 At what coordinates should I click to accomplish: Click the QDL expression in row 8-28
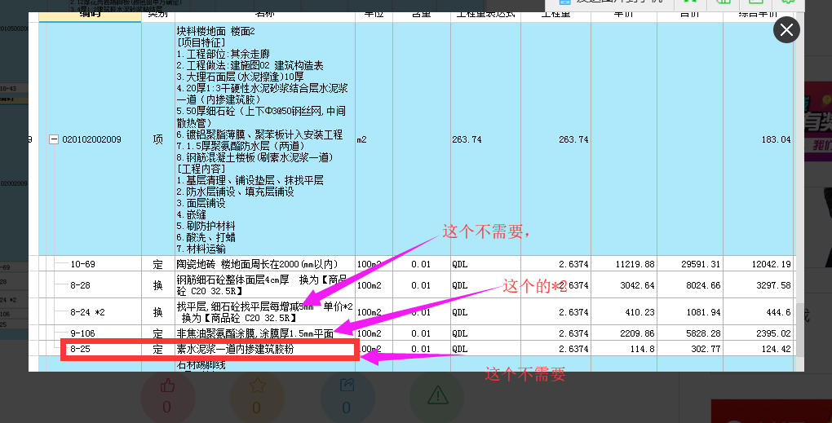point(459,285)
